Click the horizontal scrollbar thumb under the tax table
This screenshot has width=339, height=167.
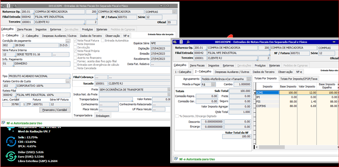(x=272, y=147)
